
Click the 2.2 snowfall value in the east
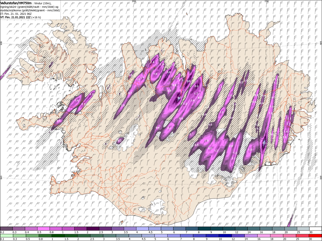pos(289,118)
